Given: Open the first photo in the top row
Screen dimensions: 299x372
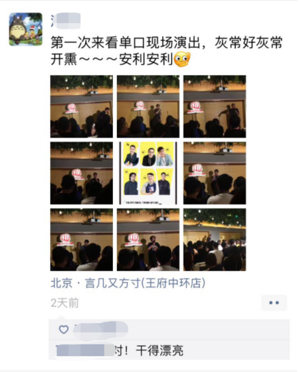Looking at the screenshot, I should (82, 107).
